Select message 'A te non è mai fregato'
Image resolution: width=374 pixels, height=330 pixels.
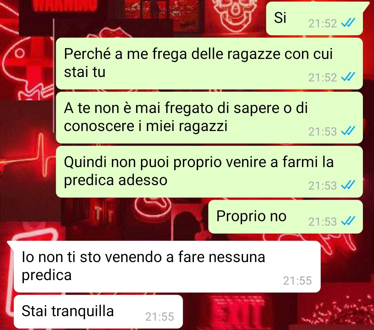point(209,118)
